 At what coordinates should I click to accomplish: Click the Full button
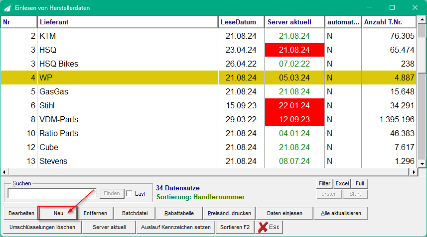coord(360,183)
